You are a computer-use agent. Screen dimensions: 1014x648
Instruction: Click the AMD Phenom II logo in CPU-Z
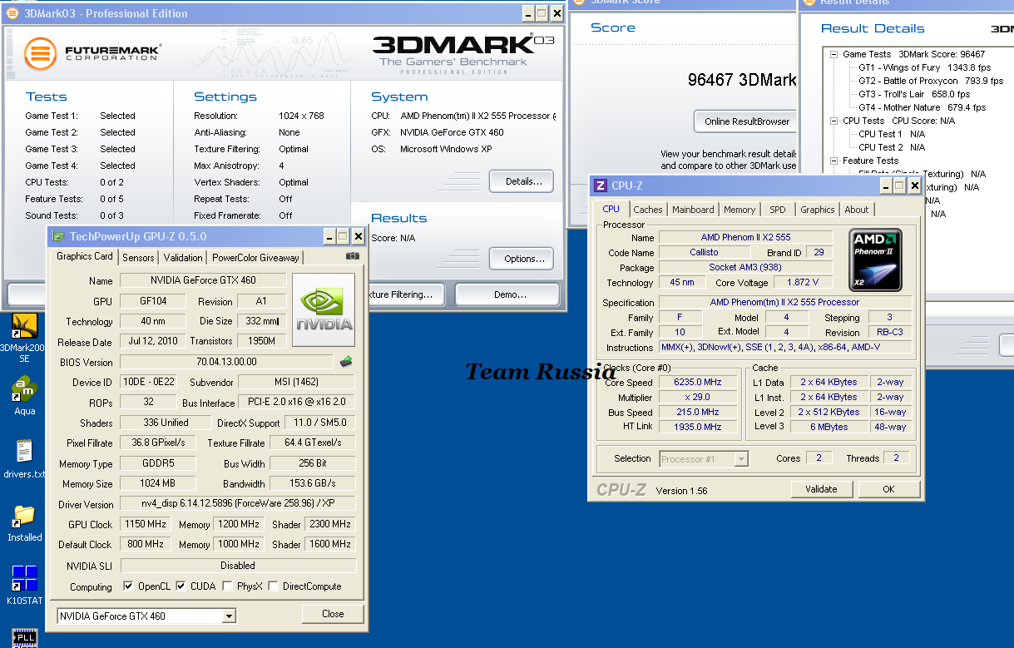876,260
